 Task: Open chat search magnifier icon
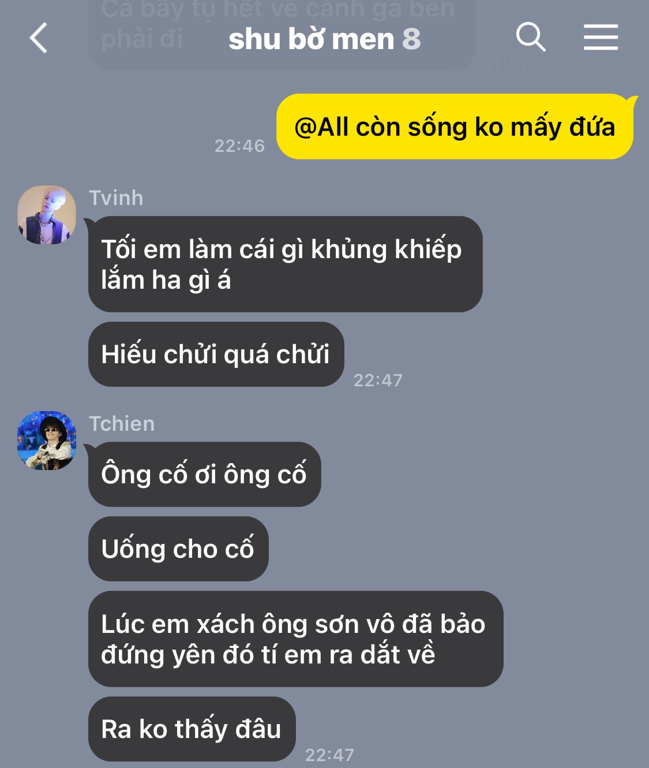click(531, 38)
